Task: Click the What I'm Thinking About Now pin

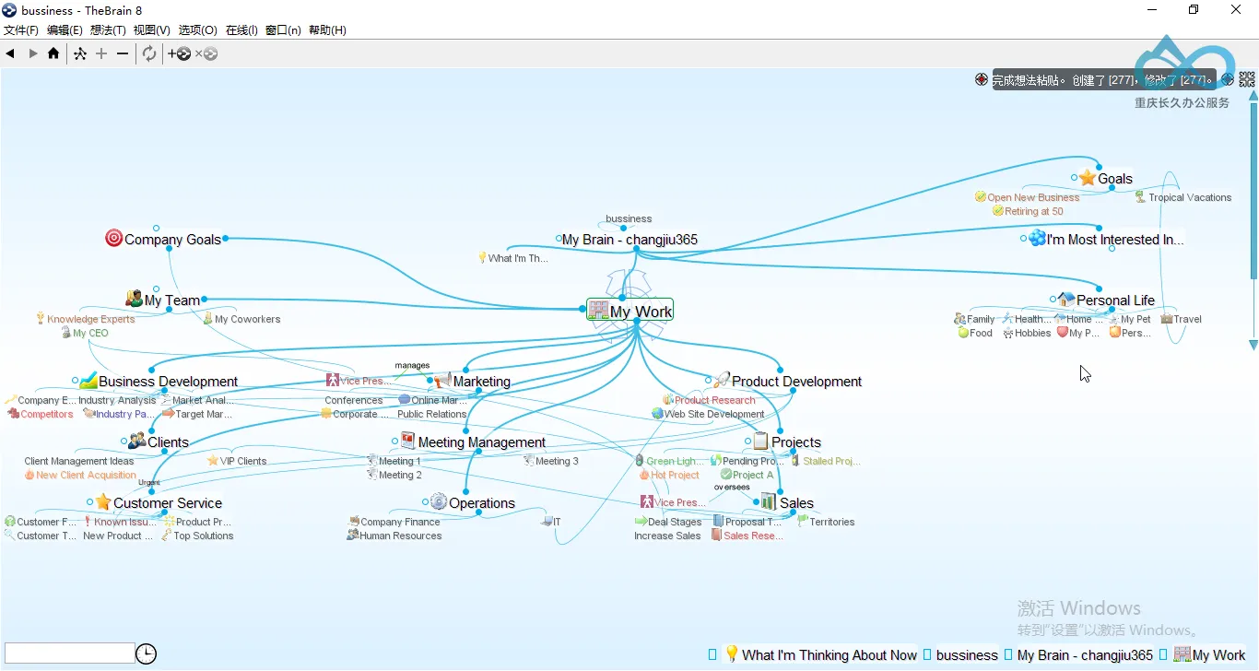Action: tap(821, 655)
